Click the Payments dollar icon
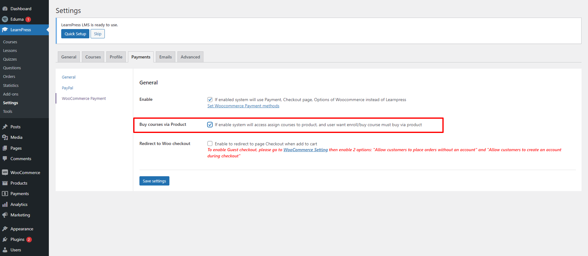588x256 pixels. pyautogui.click(x=5, y=194)
